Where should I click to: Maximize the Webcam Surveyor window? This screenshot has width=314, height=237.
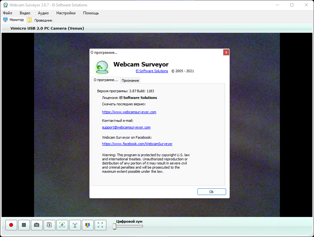(x=292, y=5)
